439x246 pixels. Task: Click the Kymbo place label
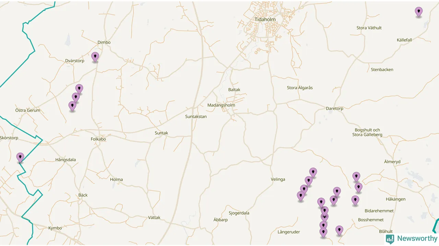click(55, 228)
